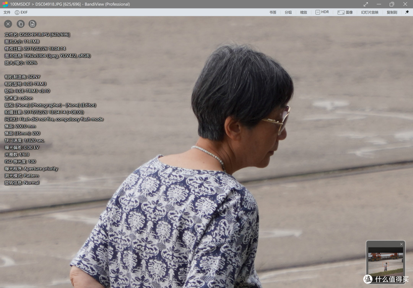
Task: Select the 版权 copyright line
Action: pos(50,105)
